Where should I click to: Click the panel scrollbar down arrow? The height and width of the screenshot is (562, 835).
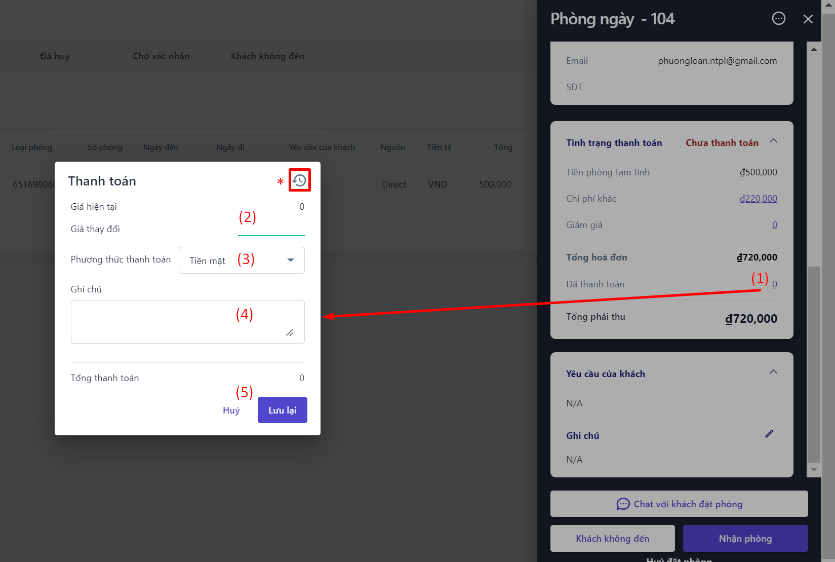tap(814, 470)
